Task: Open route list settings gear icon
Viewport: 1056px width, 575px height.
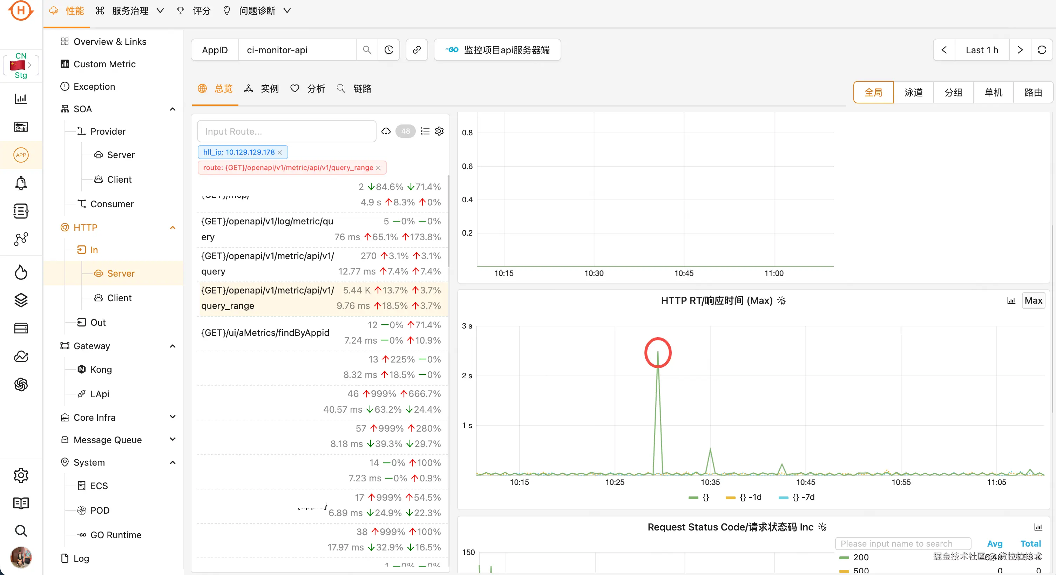Action: pos(439,131)
